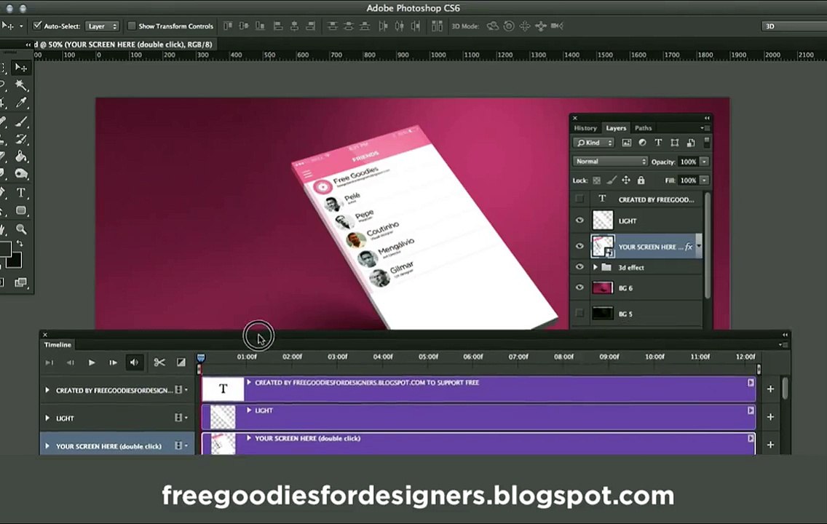Lock transparent pixels in Layers panel
This screenshot has width=827, height=524.
pyautogui.click(x=596, y=180)
